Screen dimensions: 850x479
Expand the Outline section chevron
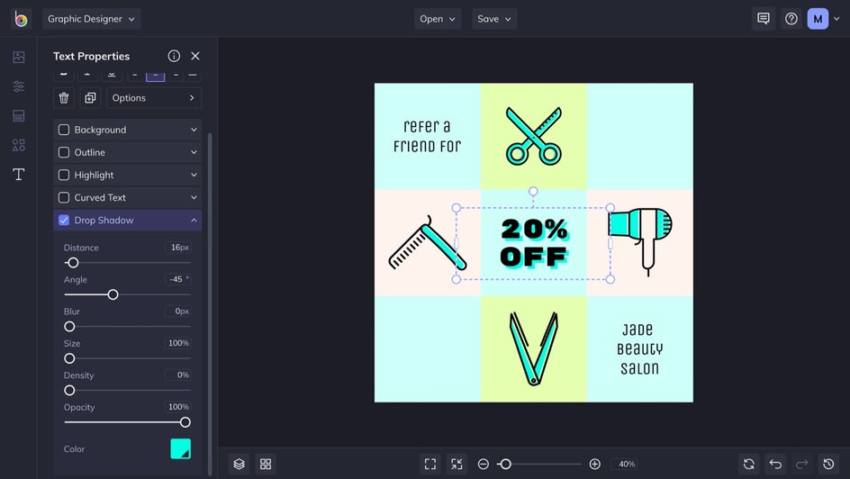pos(194,152)
